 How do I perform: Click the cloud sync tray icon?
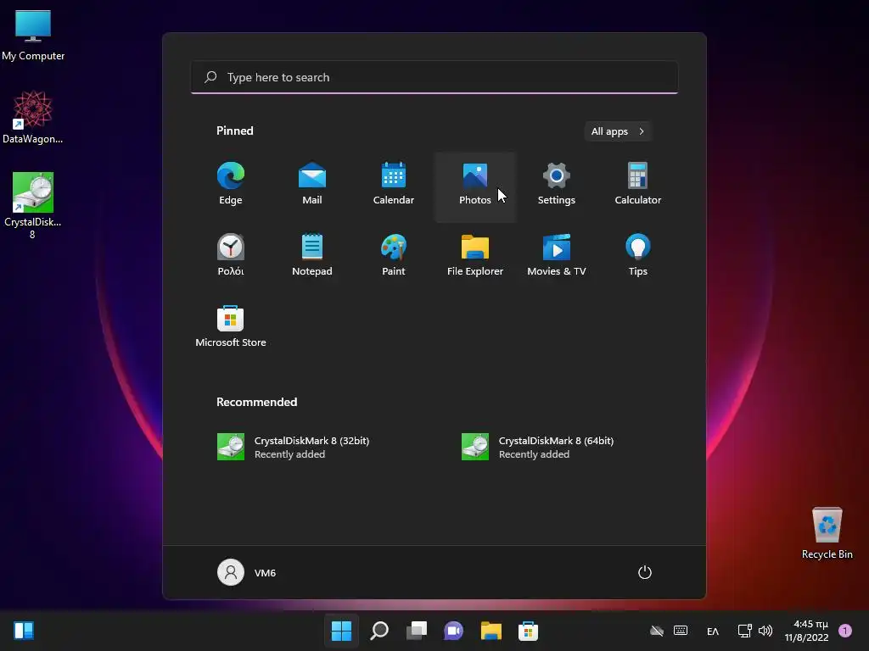(657, 631)
